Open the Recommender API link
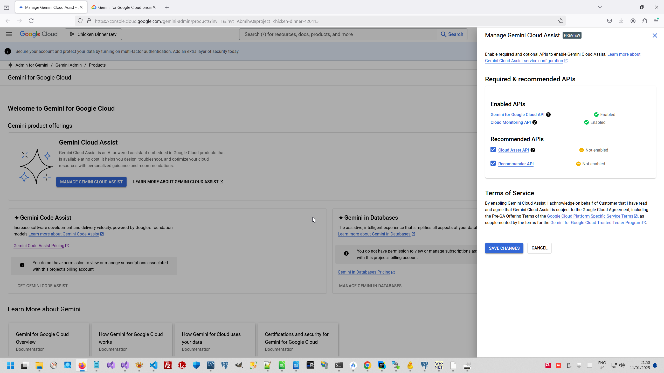The image size is (664, 373). click(516, 164)
